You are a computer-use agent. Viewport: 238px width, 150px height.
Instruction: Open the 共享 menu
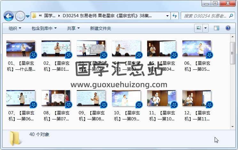coord(73,28)
